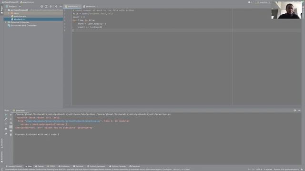Toggle scroll to end in Run console

(x=10, y=127)
